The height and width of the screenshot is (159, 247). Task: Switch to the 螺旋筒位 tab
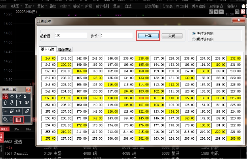tap(65, 49)
